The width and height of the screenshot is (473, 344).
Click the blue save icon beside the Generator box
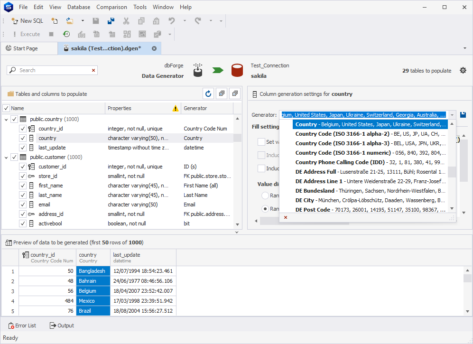(463, 115)
